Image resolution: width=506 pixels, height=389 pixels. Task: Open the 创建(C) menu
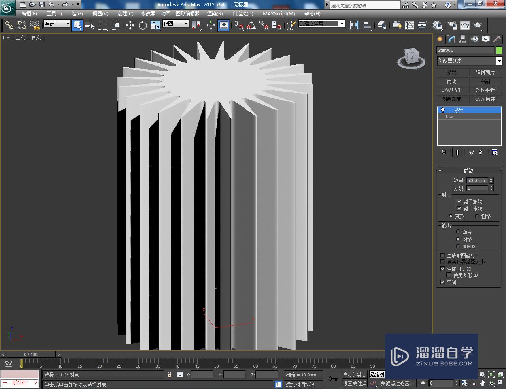pos(126,13)
